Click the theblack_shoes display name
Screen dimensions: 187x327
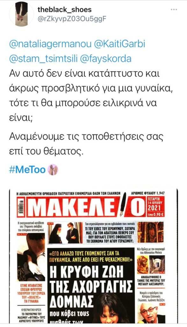(64, 9)
